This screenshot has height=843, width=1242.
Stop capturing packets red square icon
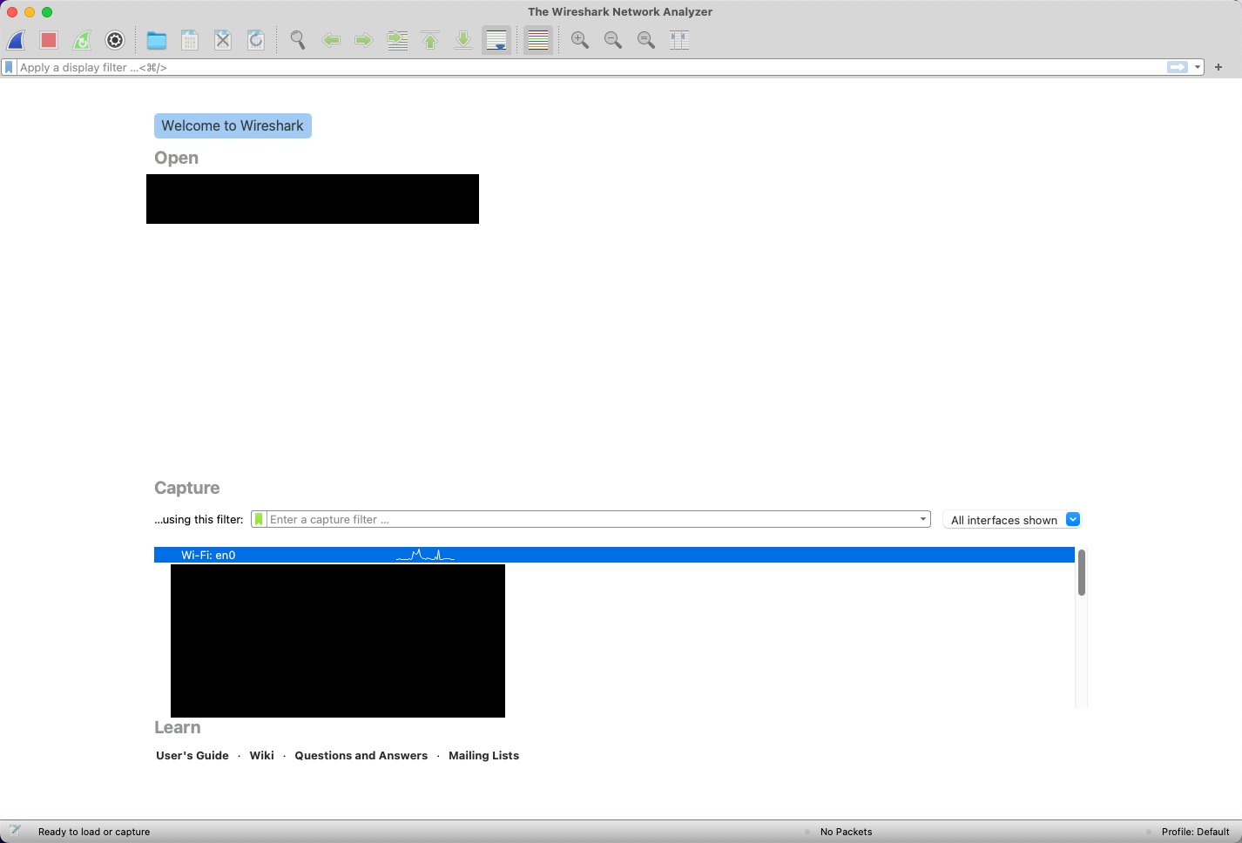coord(49,40)
